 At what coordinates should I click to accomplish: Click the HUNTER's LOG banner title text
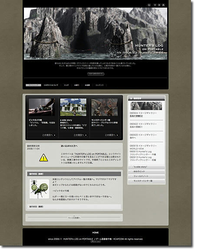coord(149,45)
